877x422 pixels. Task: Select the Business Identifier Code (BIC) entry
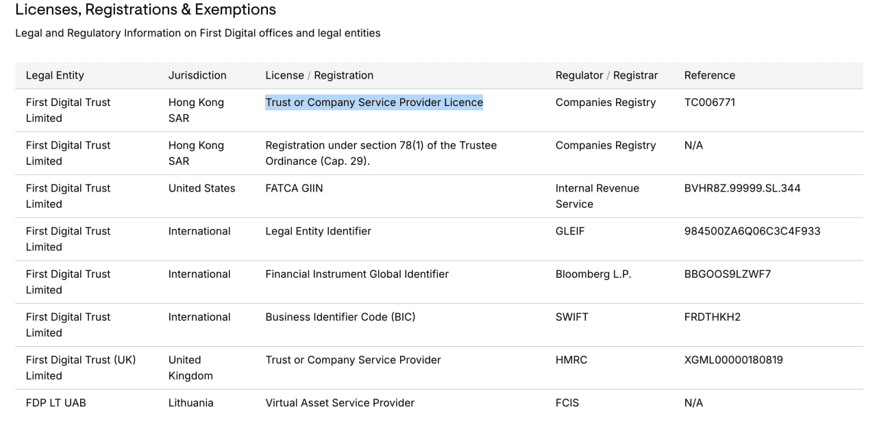point(341,317)
